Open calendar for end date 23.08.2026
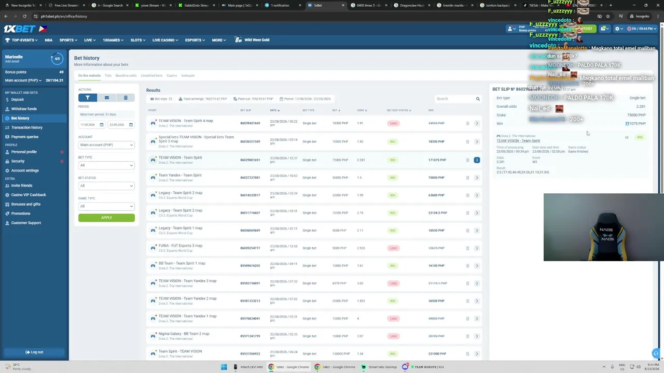The width and height of the screenshot is (664, 373). tap(131, 125)
